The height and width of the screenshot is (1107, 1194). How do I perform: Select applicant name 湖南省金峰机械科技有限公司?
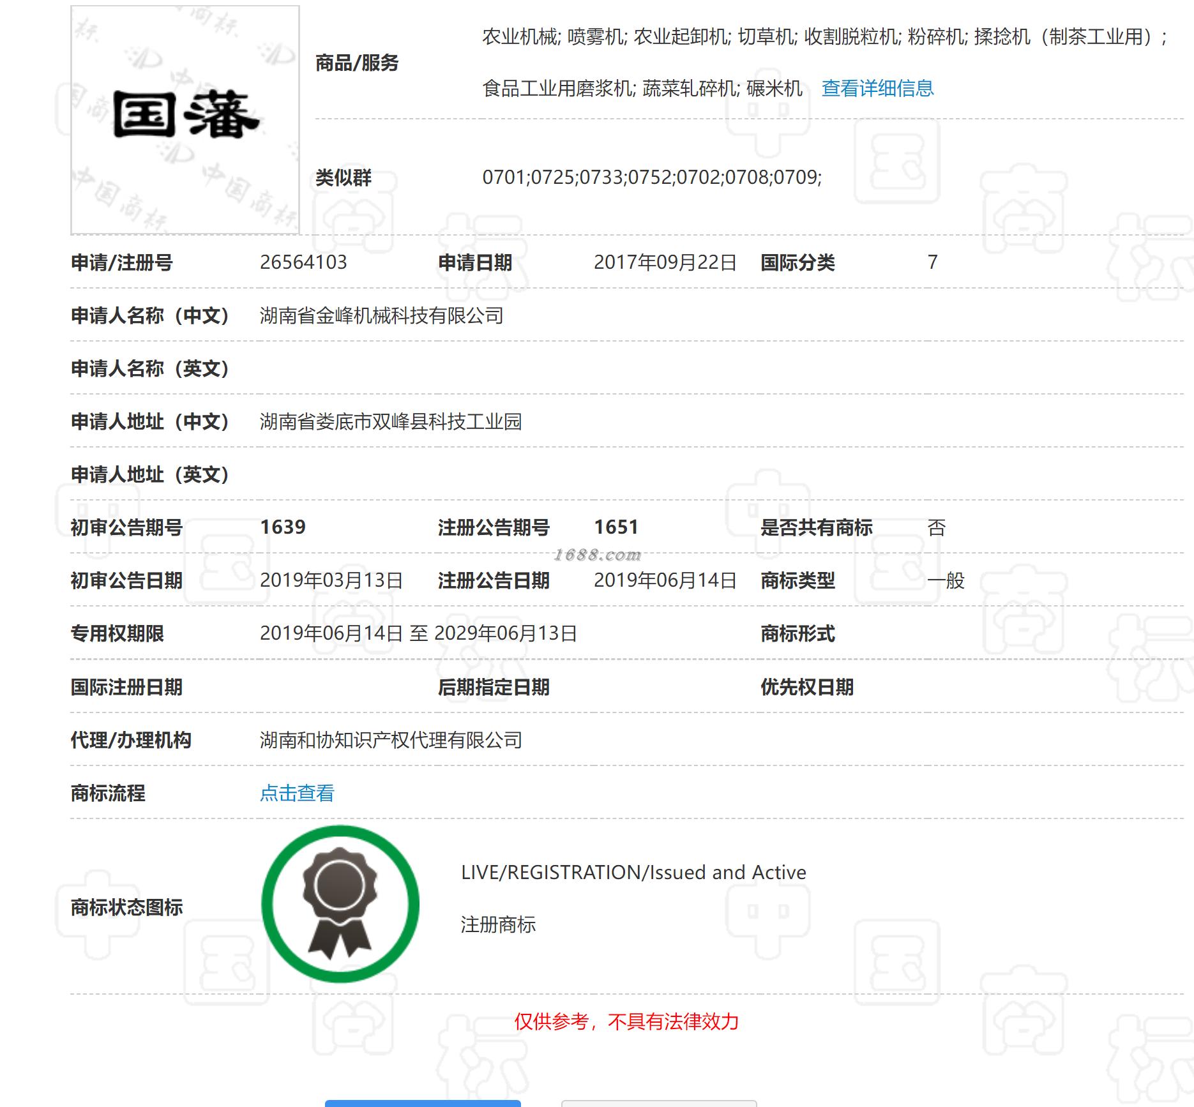coord(382,315)
